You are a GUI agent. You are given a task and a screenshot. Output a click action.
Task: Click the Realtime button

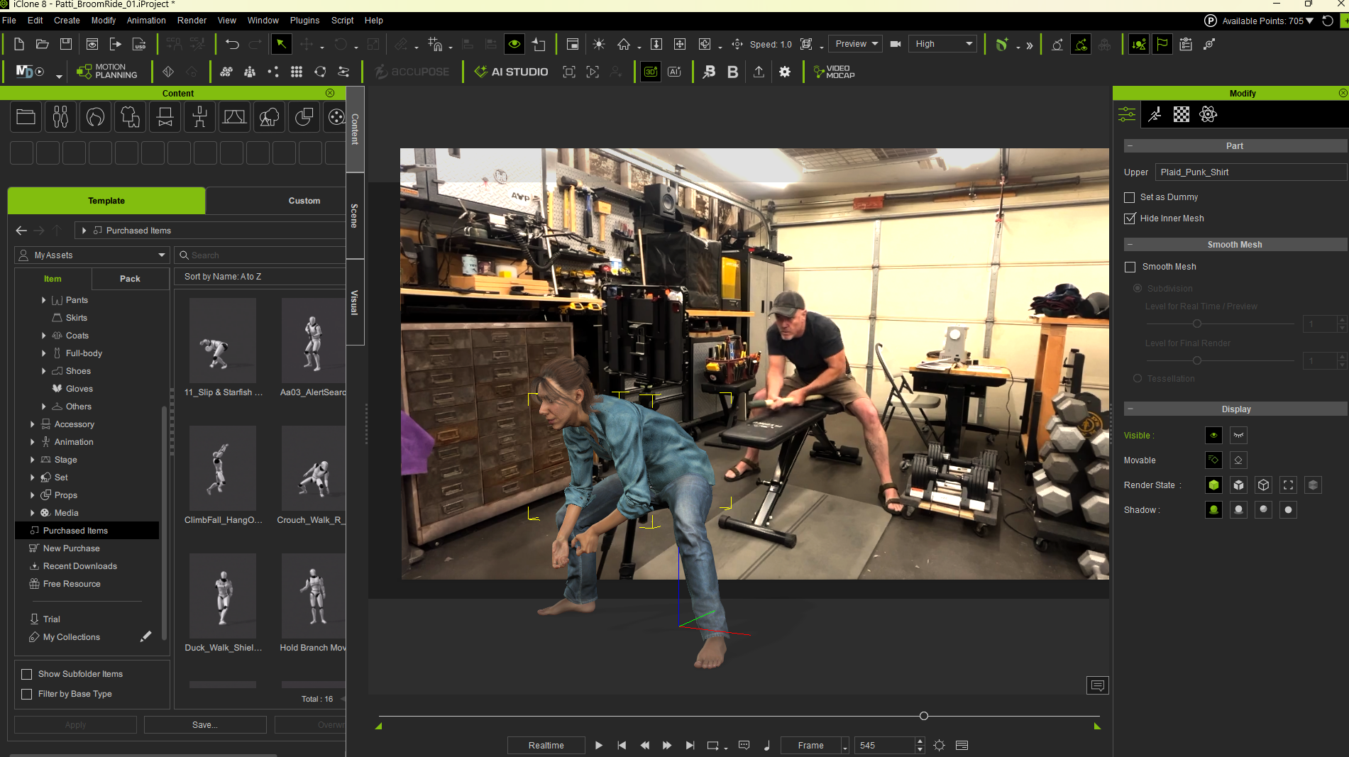(546, 745)
